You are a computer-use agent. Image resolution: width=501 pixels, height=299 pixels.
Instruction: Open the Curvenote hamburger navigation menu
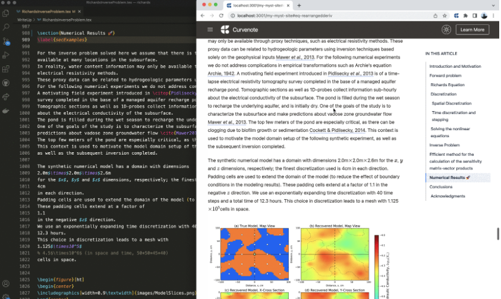(x=210, y=30)
